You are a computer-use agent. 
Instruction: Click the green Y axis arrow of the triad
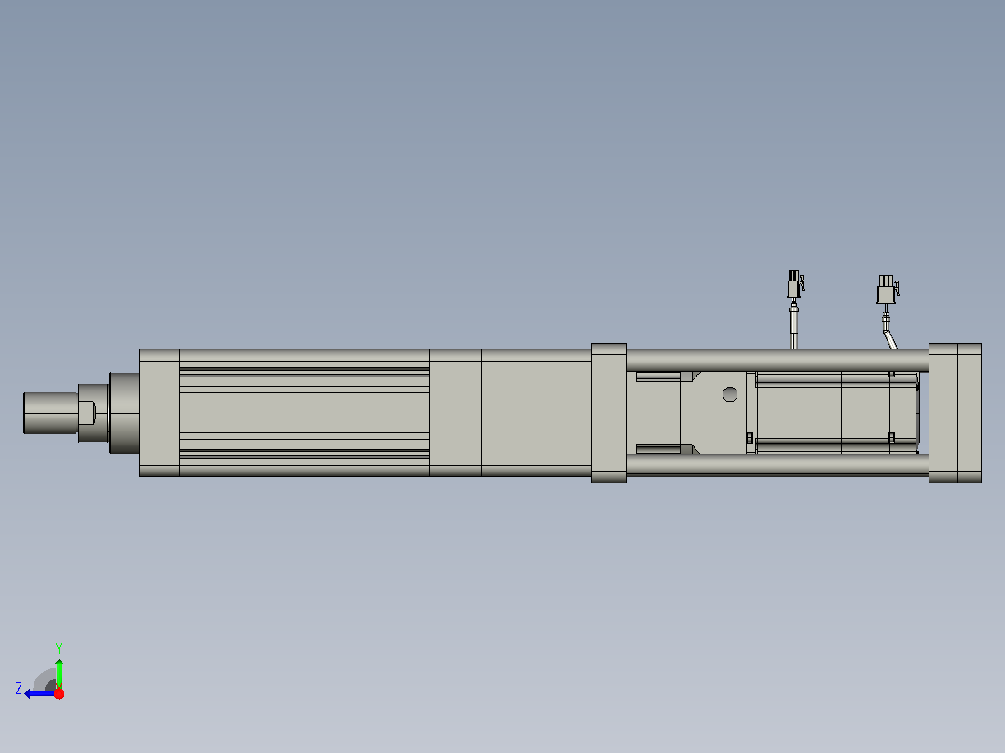point(59,673)
